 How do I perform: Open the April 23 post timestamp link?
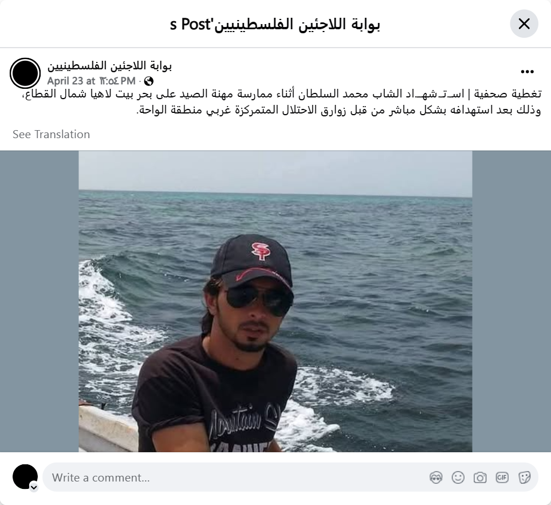tap(92, 81)
